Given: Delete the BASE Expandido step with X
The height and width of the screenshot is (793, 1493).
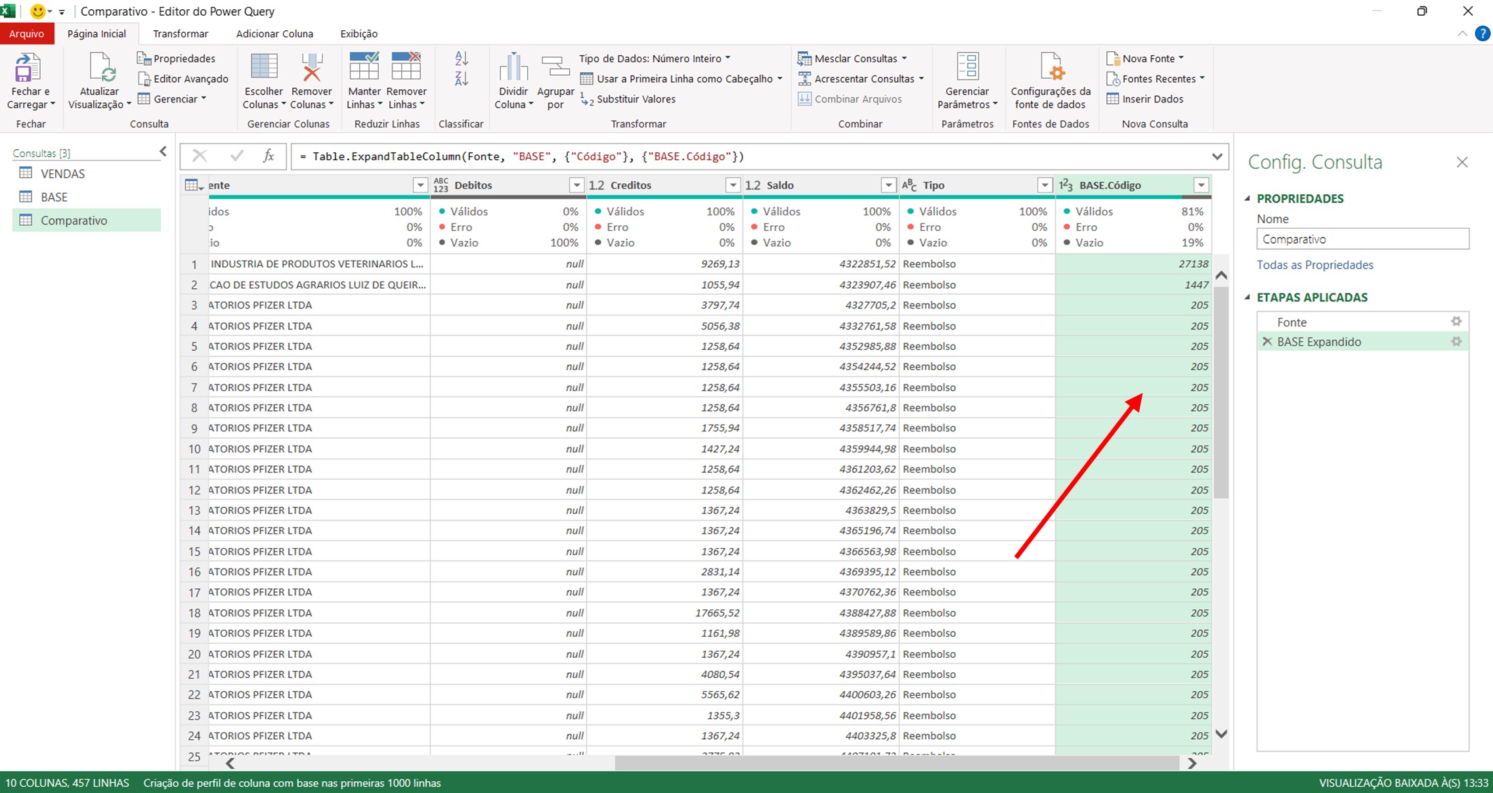Looking at the screenshot, I should (1267, 341).
